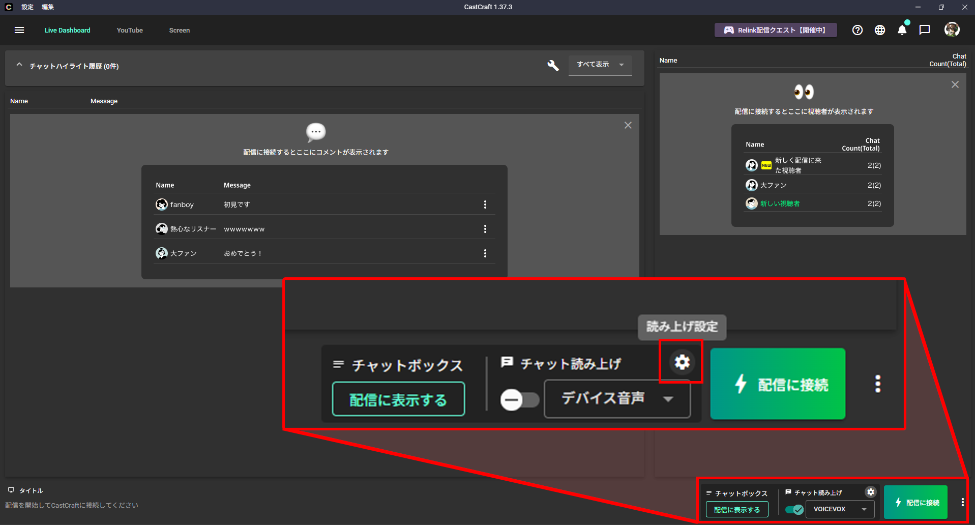This screenshot has width=975, height=525.
Task: Click 配信に表示する in the bottom bar
Action: [x=737, y=509]
